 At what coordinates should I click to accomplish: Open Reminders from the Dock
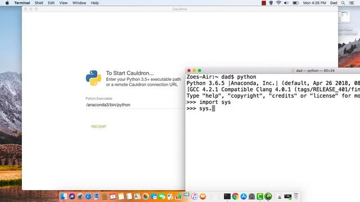click(x=129, y=196)
